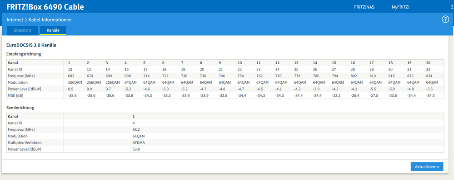Click the upstream Kanal ID 4
This screenshot has height=180, width=454.
134,123
